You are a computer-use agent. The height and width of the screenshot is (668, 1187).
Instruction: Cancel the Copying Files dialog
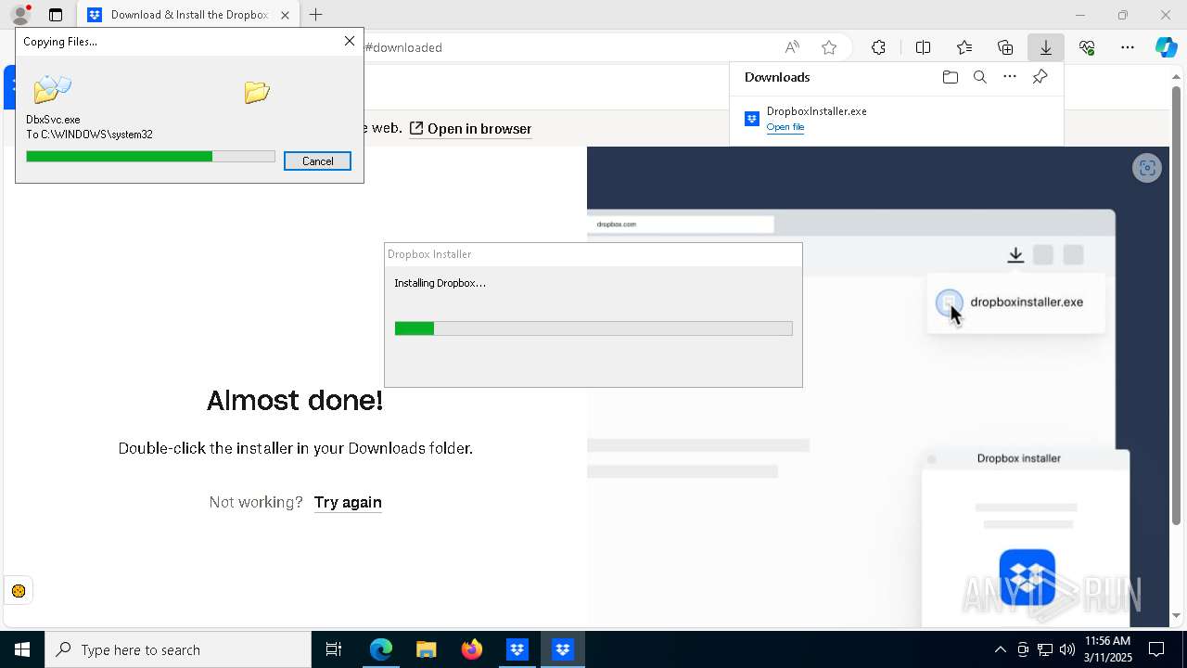coord(317,161)
